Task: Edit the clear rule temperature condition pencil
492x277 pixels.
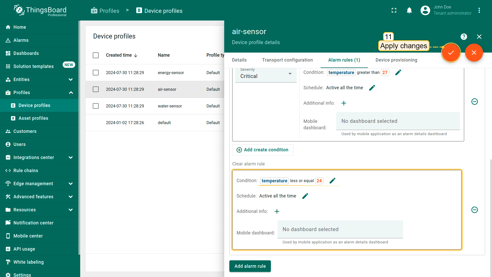Action: click(332, 181)
